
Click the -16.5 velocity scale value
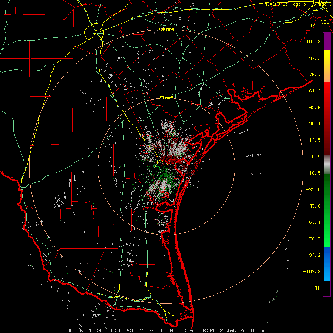(x=313, y=173)
